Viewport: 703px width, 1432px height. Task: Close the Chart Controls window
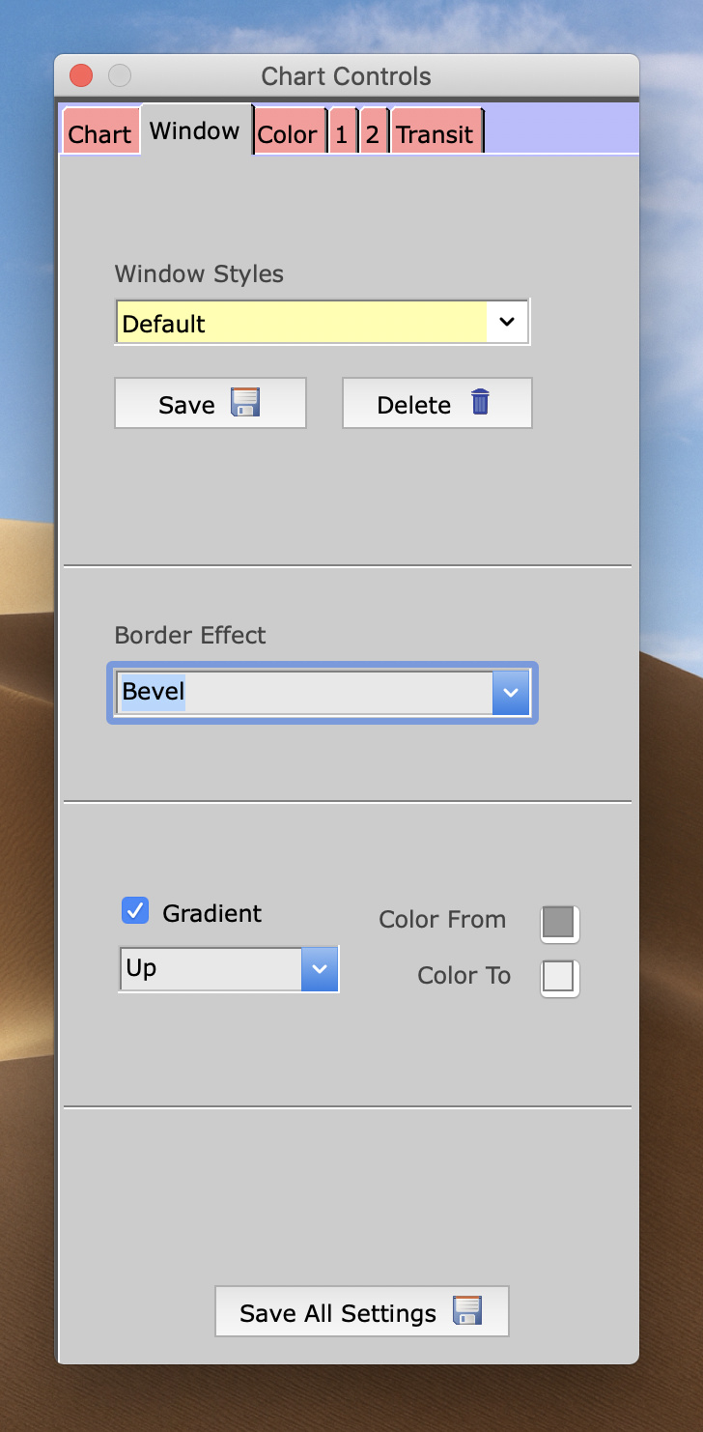(81, 75)
